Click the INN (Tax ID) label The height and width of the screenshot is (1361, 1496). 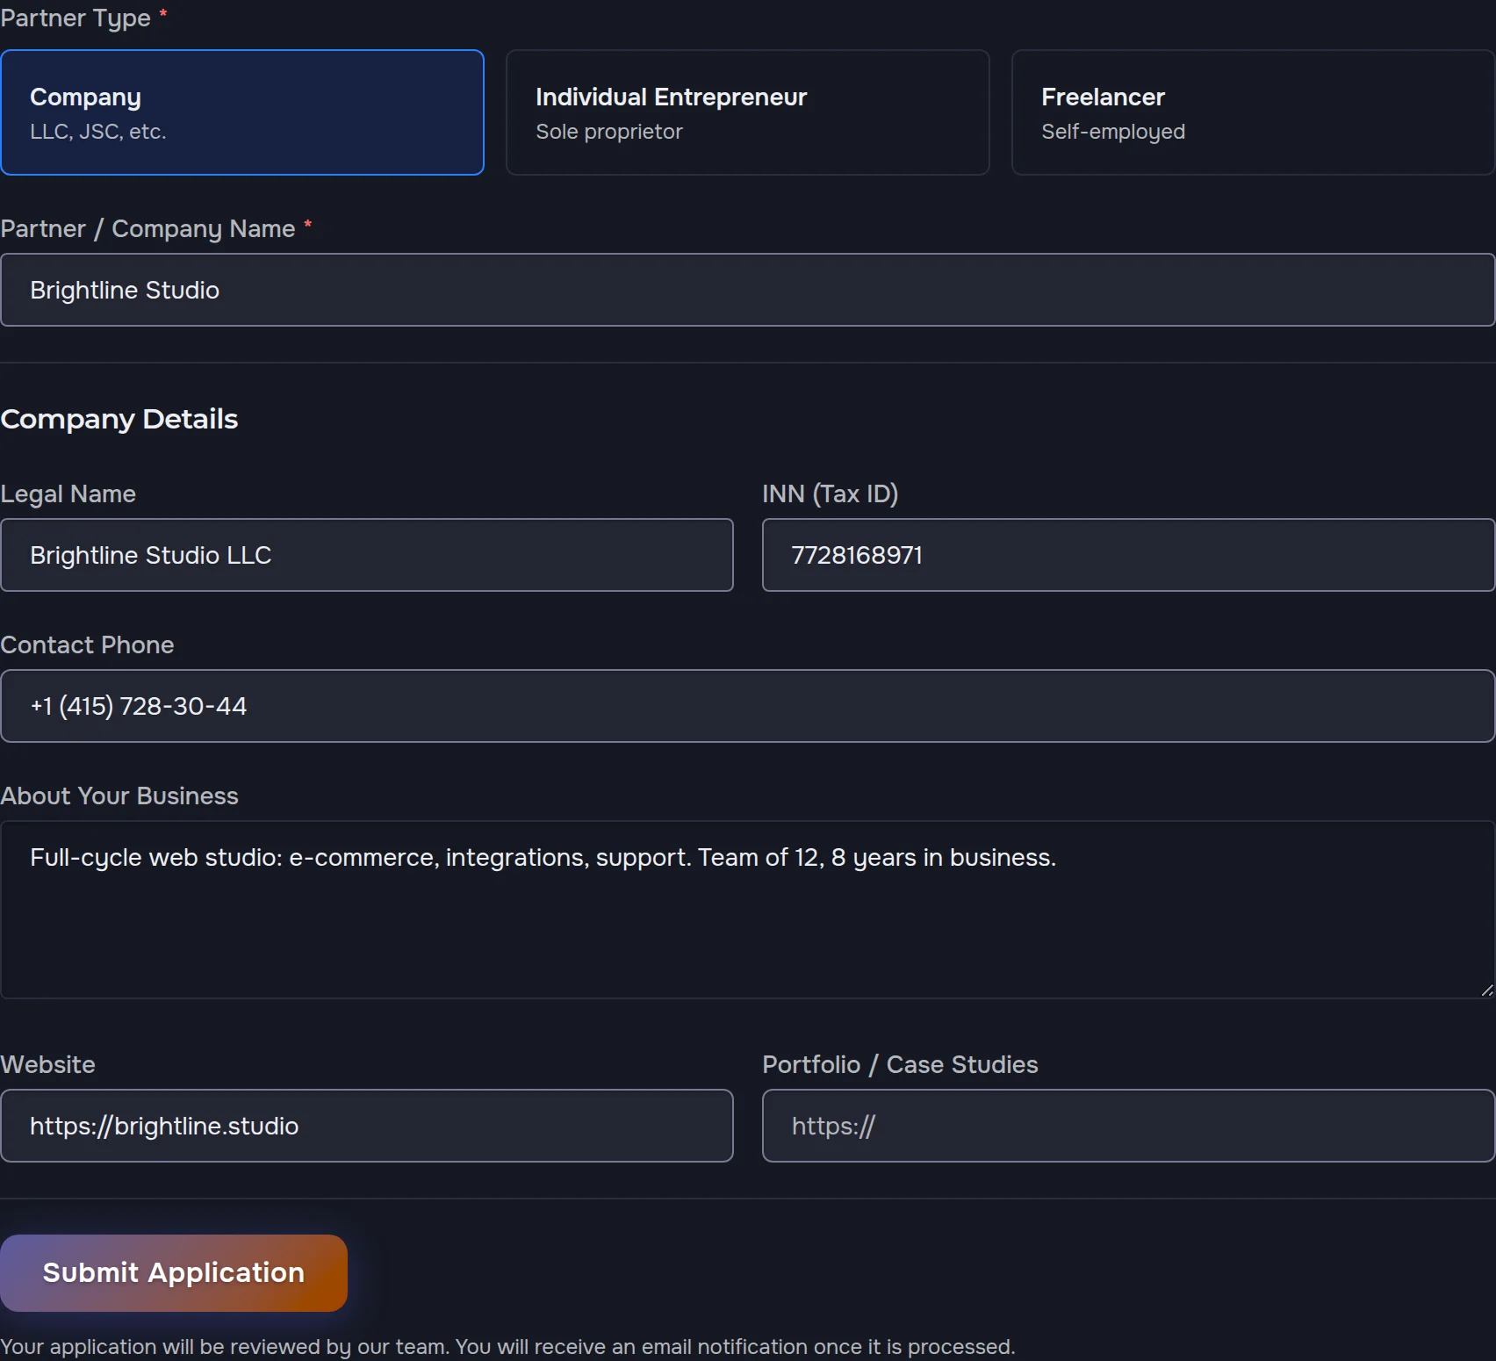point(830,493)
